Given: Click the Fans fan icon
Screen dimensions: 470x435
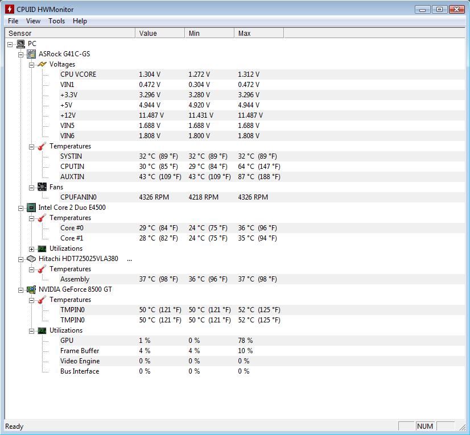Looking at the screenshot, I should (42, 187).
